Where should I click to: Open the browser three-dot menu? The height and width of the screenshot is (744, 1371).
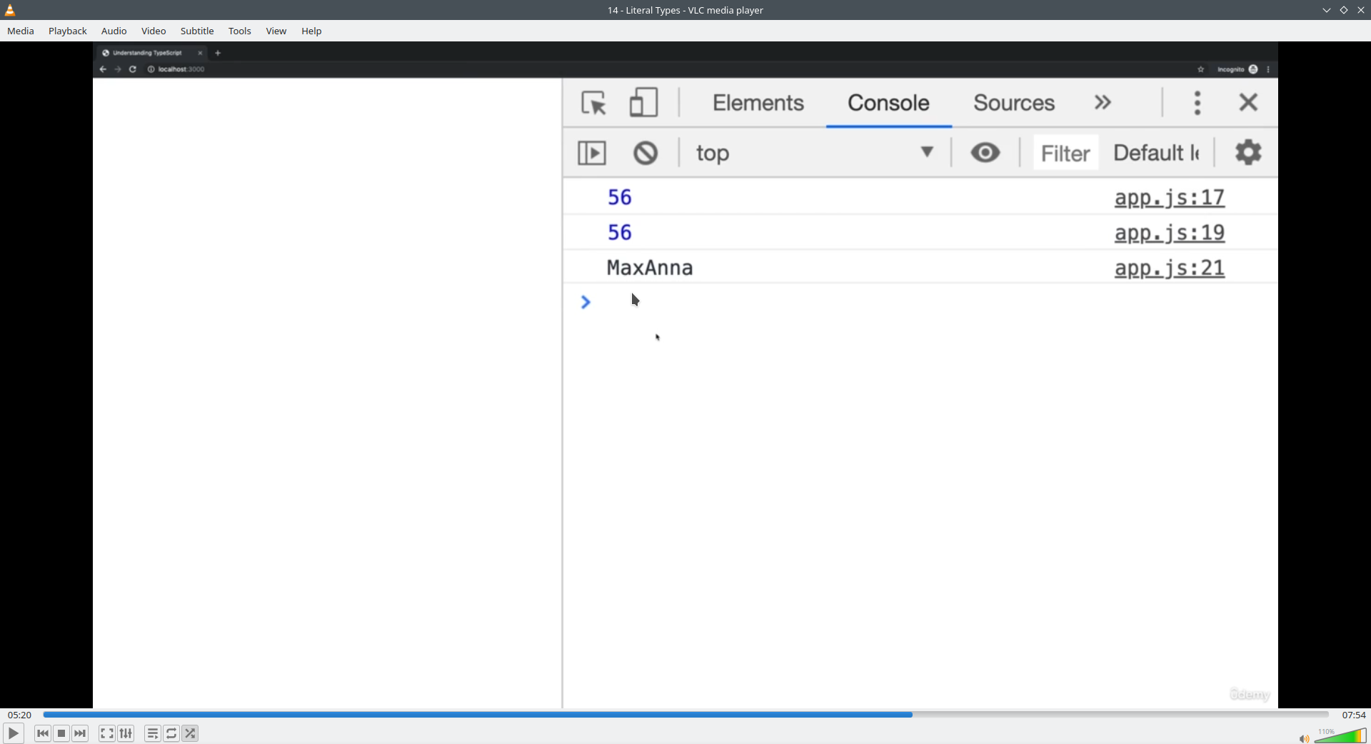(x=1268, y=69)
